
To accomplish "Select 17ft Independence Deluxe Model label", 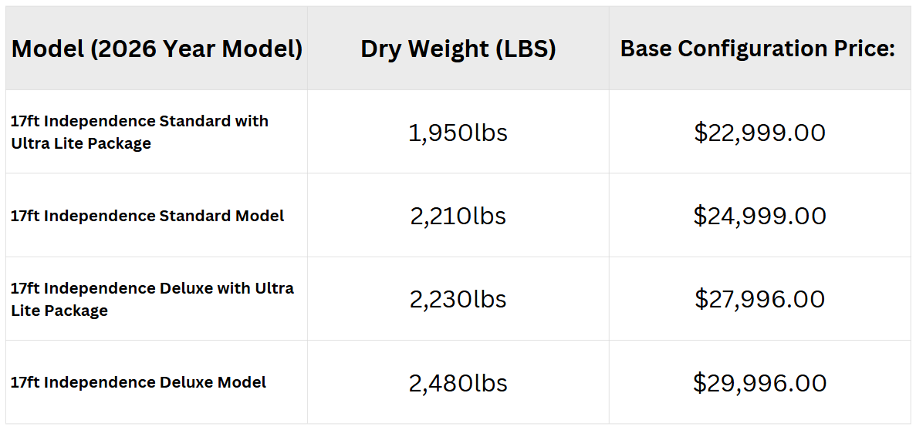I will 138,383.
